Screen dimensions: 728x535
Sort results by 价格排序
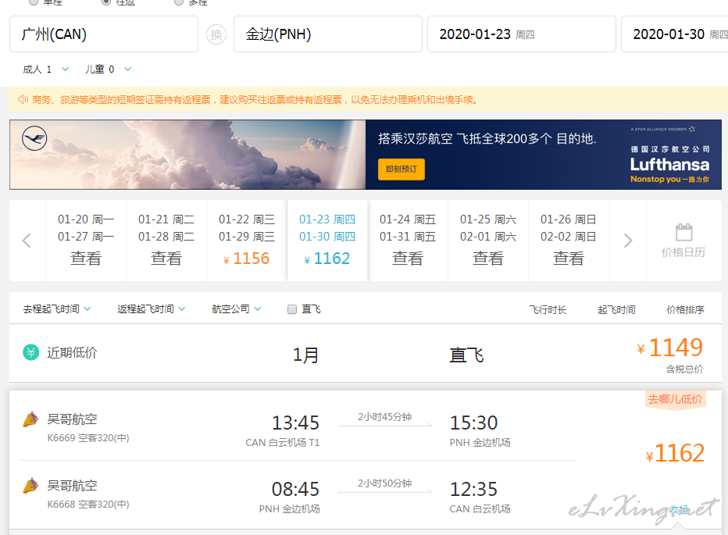[x=685, y=310]
